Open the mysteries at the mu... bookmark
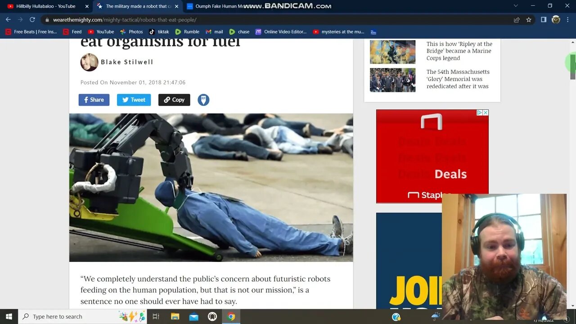Image resolution: width=576 pixels, height=324 pixels. 338,32
